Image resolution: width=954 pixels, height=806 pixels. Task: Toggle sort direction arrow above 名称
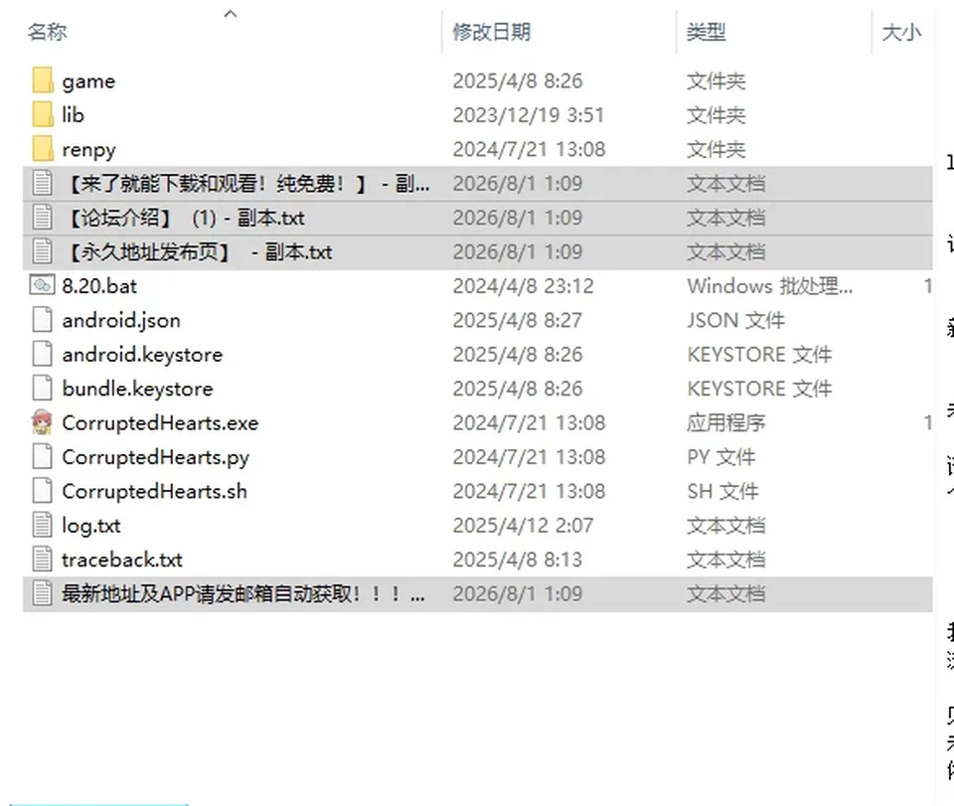point(230,13)
